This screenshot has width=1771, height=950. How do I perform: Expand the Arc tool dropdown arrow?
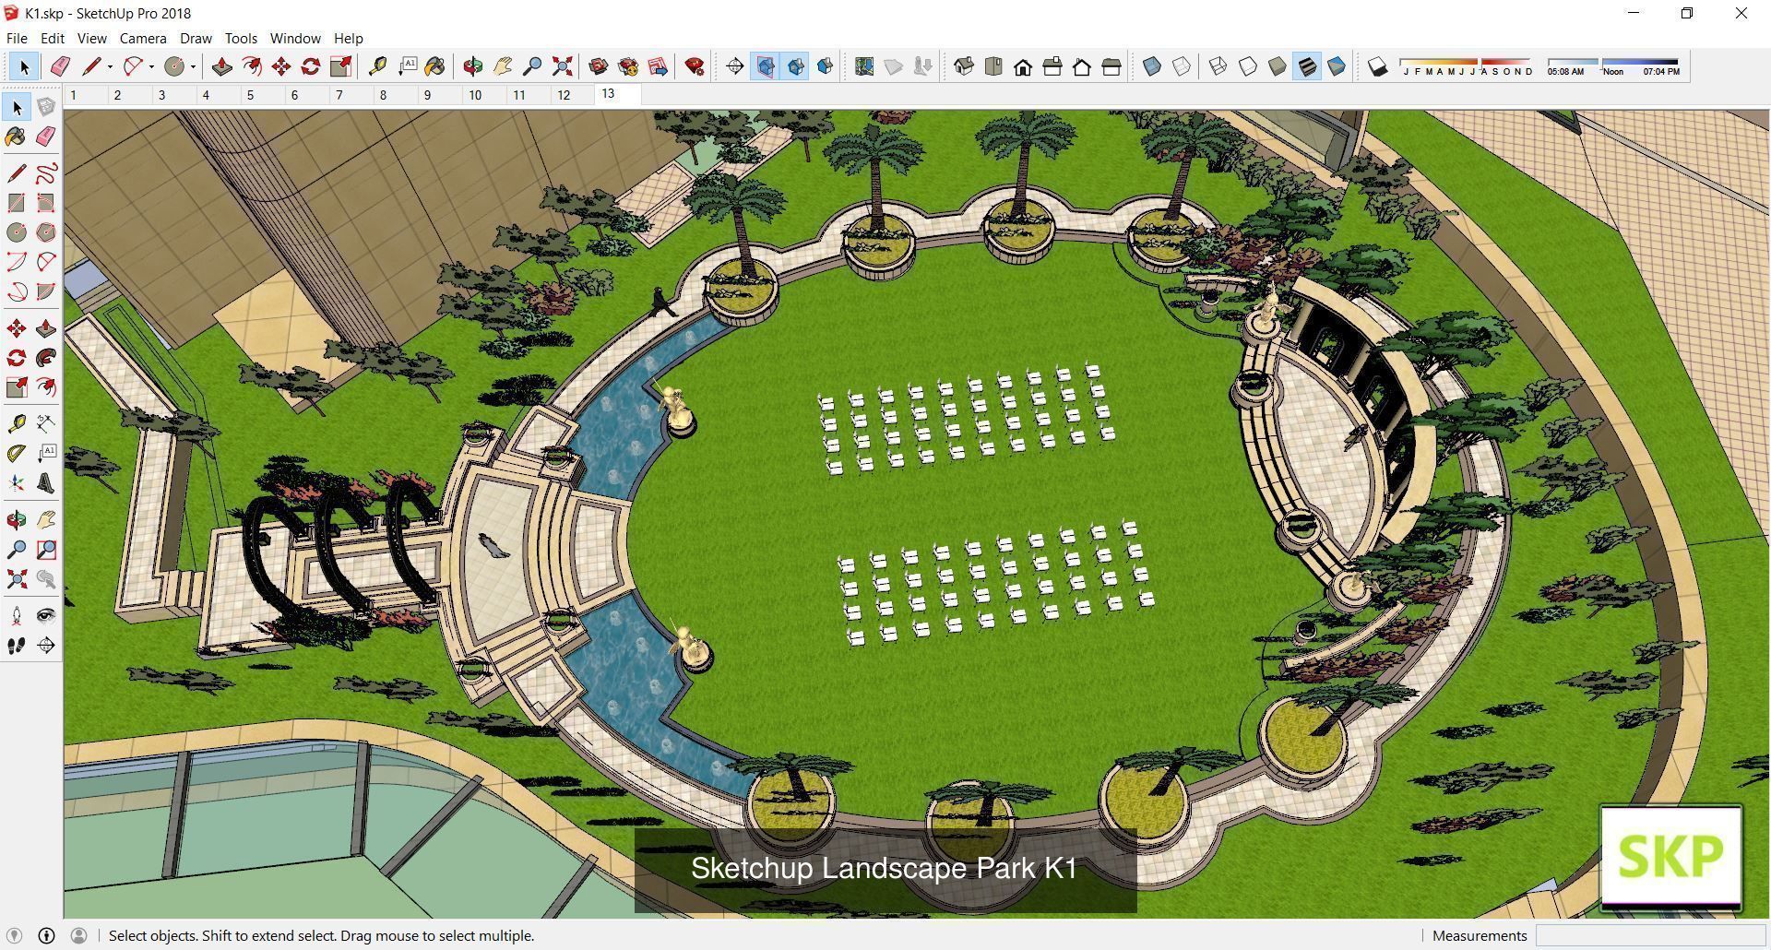(151, 66)
